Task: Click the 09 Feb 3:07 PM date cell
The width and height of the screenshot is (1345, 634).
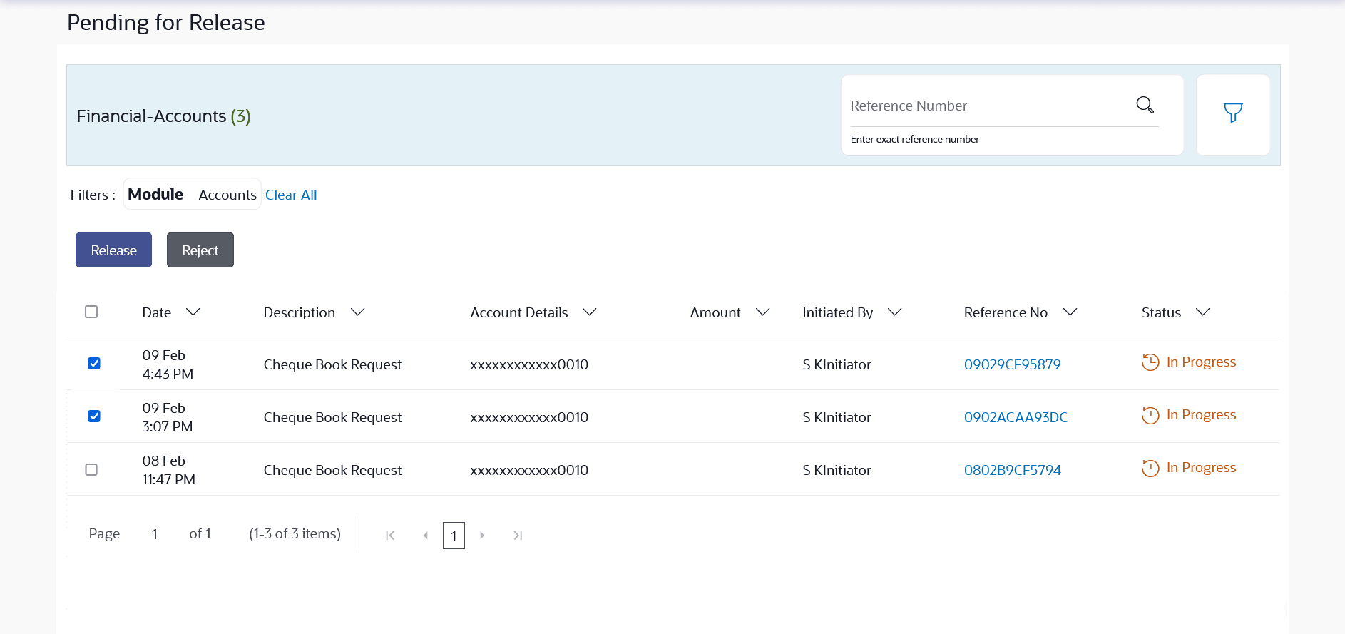Action: 168,417
